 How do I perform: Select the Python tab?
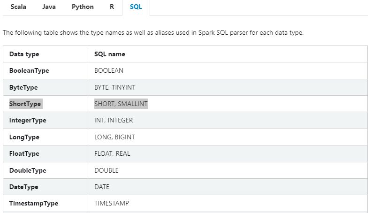click(83, 7)
